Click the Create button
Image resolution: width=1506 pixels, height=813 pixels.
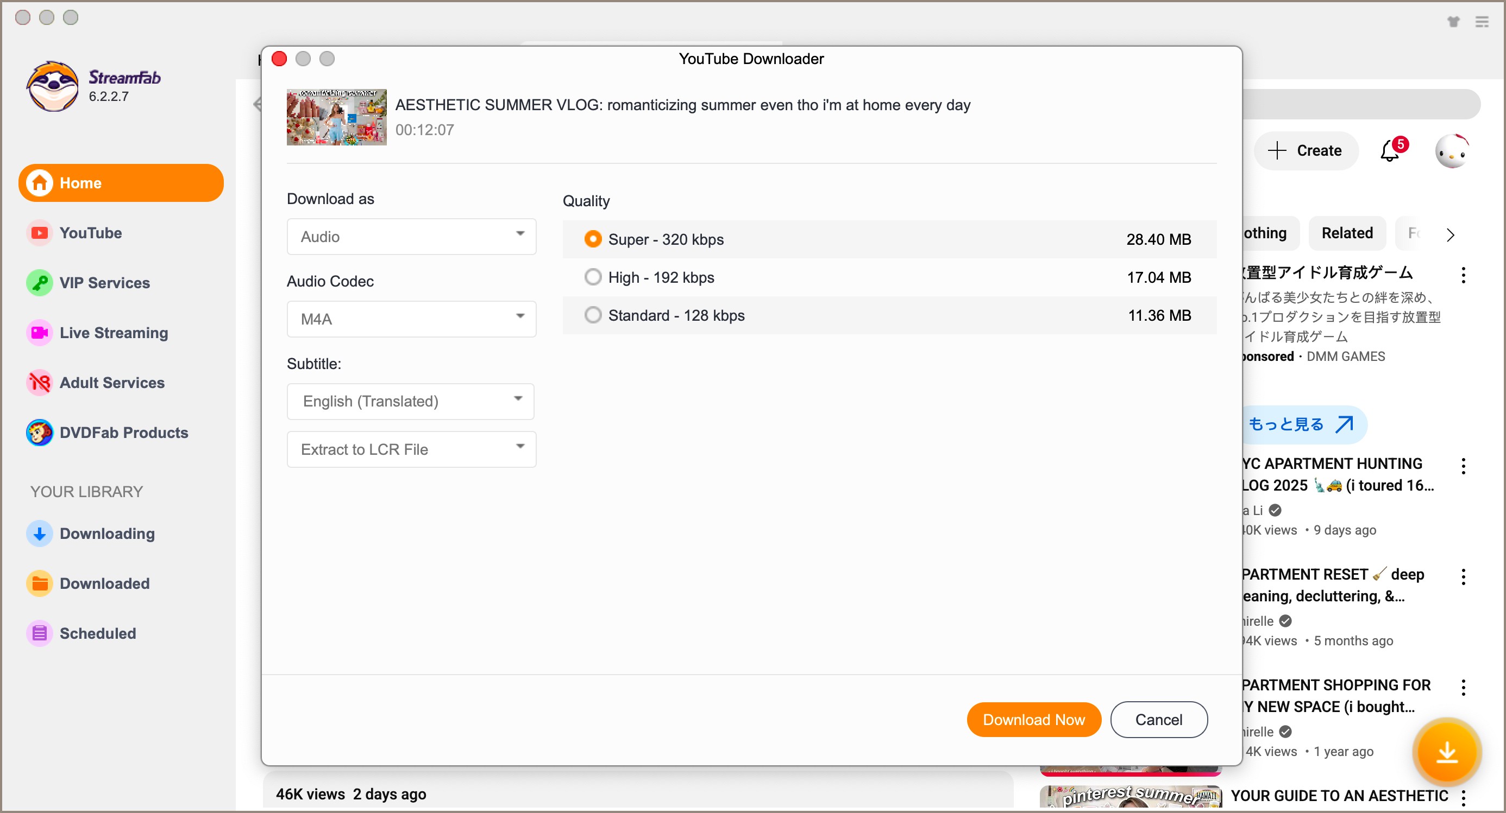coord(1306,151)
